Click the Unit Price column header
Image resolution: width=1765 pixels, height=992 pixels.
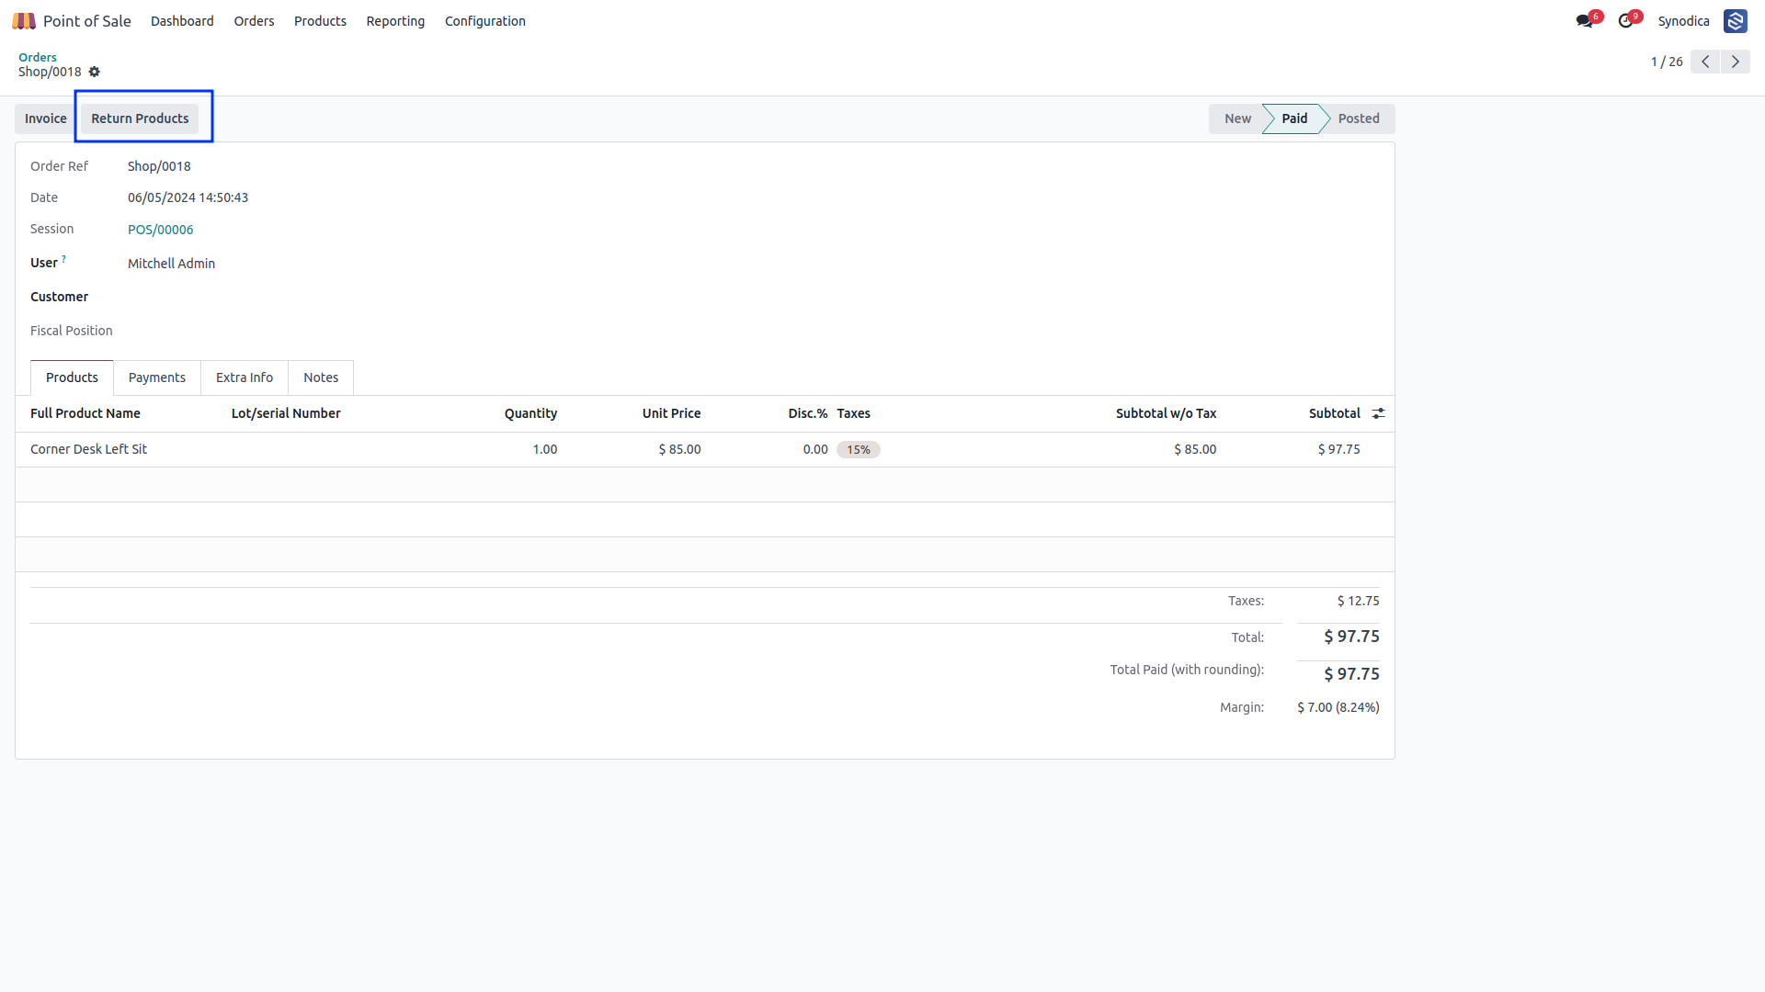tap(672, 413)
